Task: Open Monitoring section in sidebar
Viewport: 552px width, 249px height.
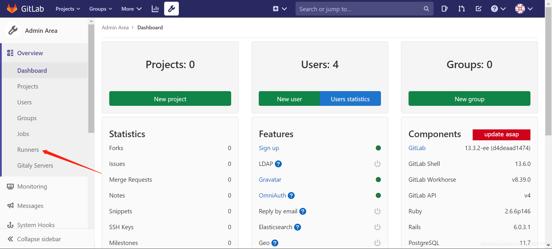Action: point(32,187)
